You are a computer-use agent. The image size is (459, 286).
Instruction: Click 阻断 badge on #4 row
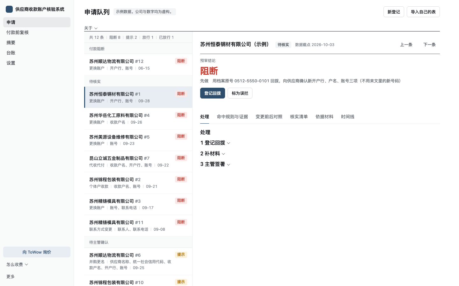point(181,115)
